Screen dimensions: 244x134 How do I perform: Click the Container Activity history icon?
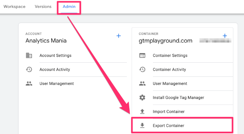(x=142, y=69)
